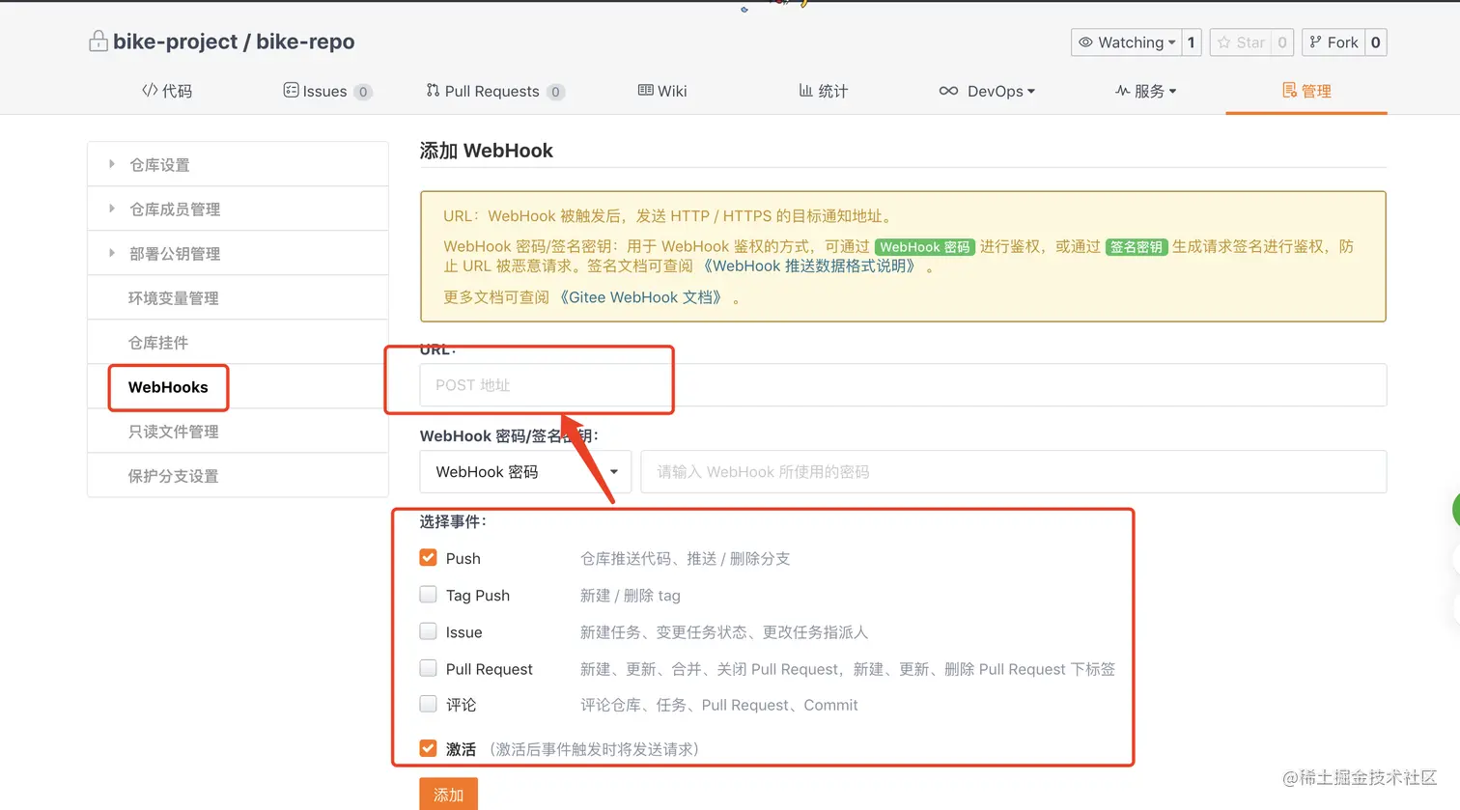Screen dimensions: 1460x810
Task: Click the green WebHook 密码 tag
Action: [925, 247]
